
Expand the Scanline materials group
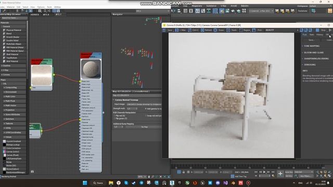[x=6, y=66]
